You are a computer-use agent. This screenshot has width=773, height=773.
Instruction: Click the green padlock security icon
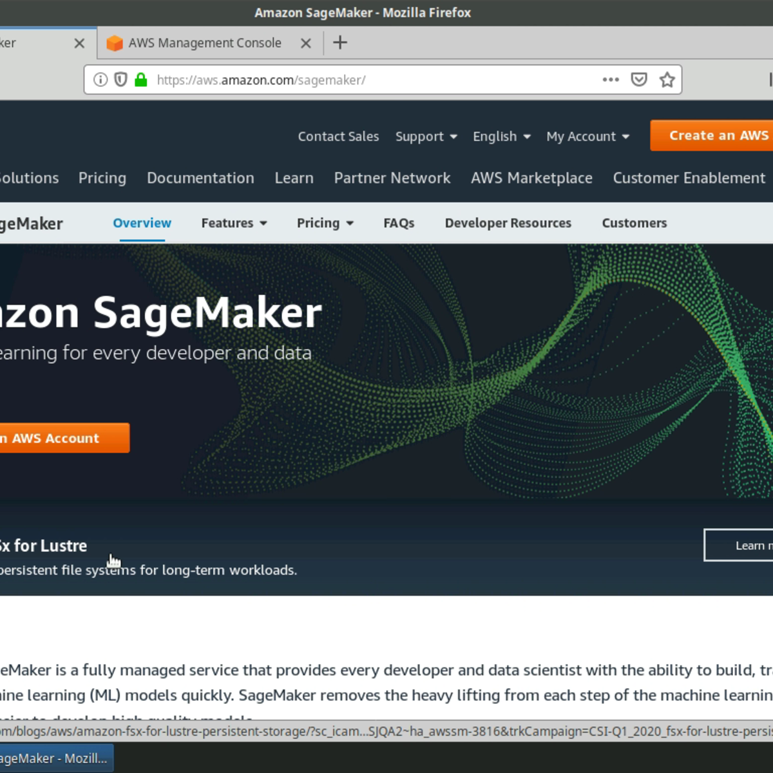(x=141, y=80)
